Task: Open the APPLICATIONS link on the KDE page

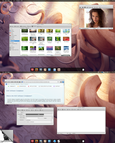Action: (33, 86)
